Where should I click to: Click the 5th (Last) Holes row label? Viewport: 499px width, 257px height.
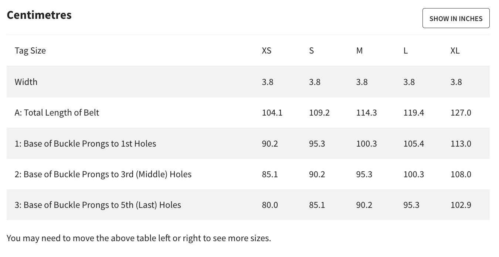[x=98, y=205]
